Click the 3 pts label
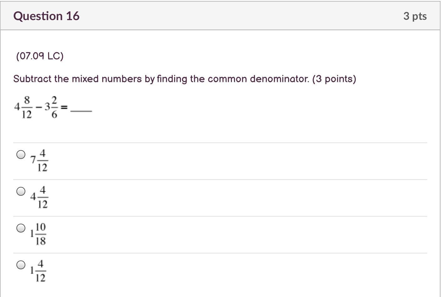The width and height of the screenshot is (442, 297). pyautogui.click(x=415, y=16)
